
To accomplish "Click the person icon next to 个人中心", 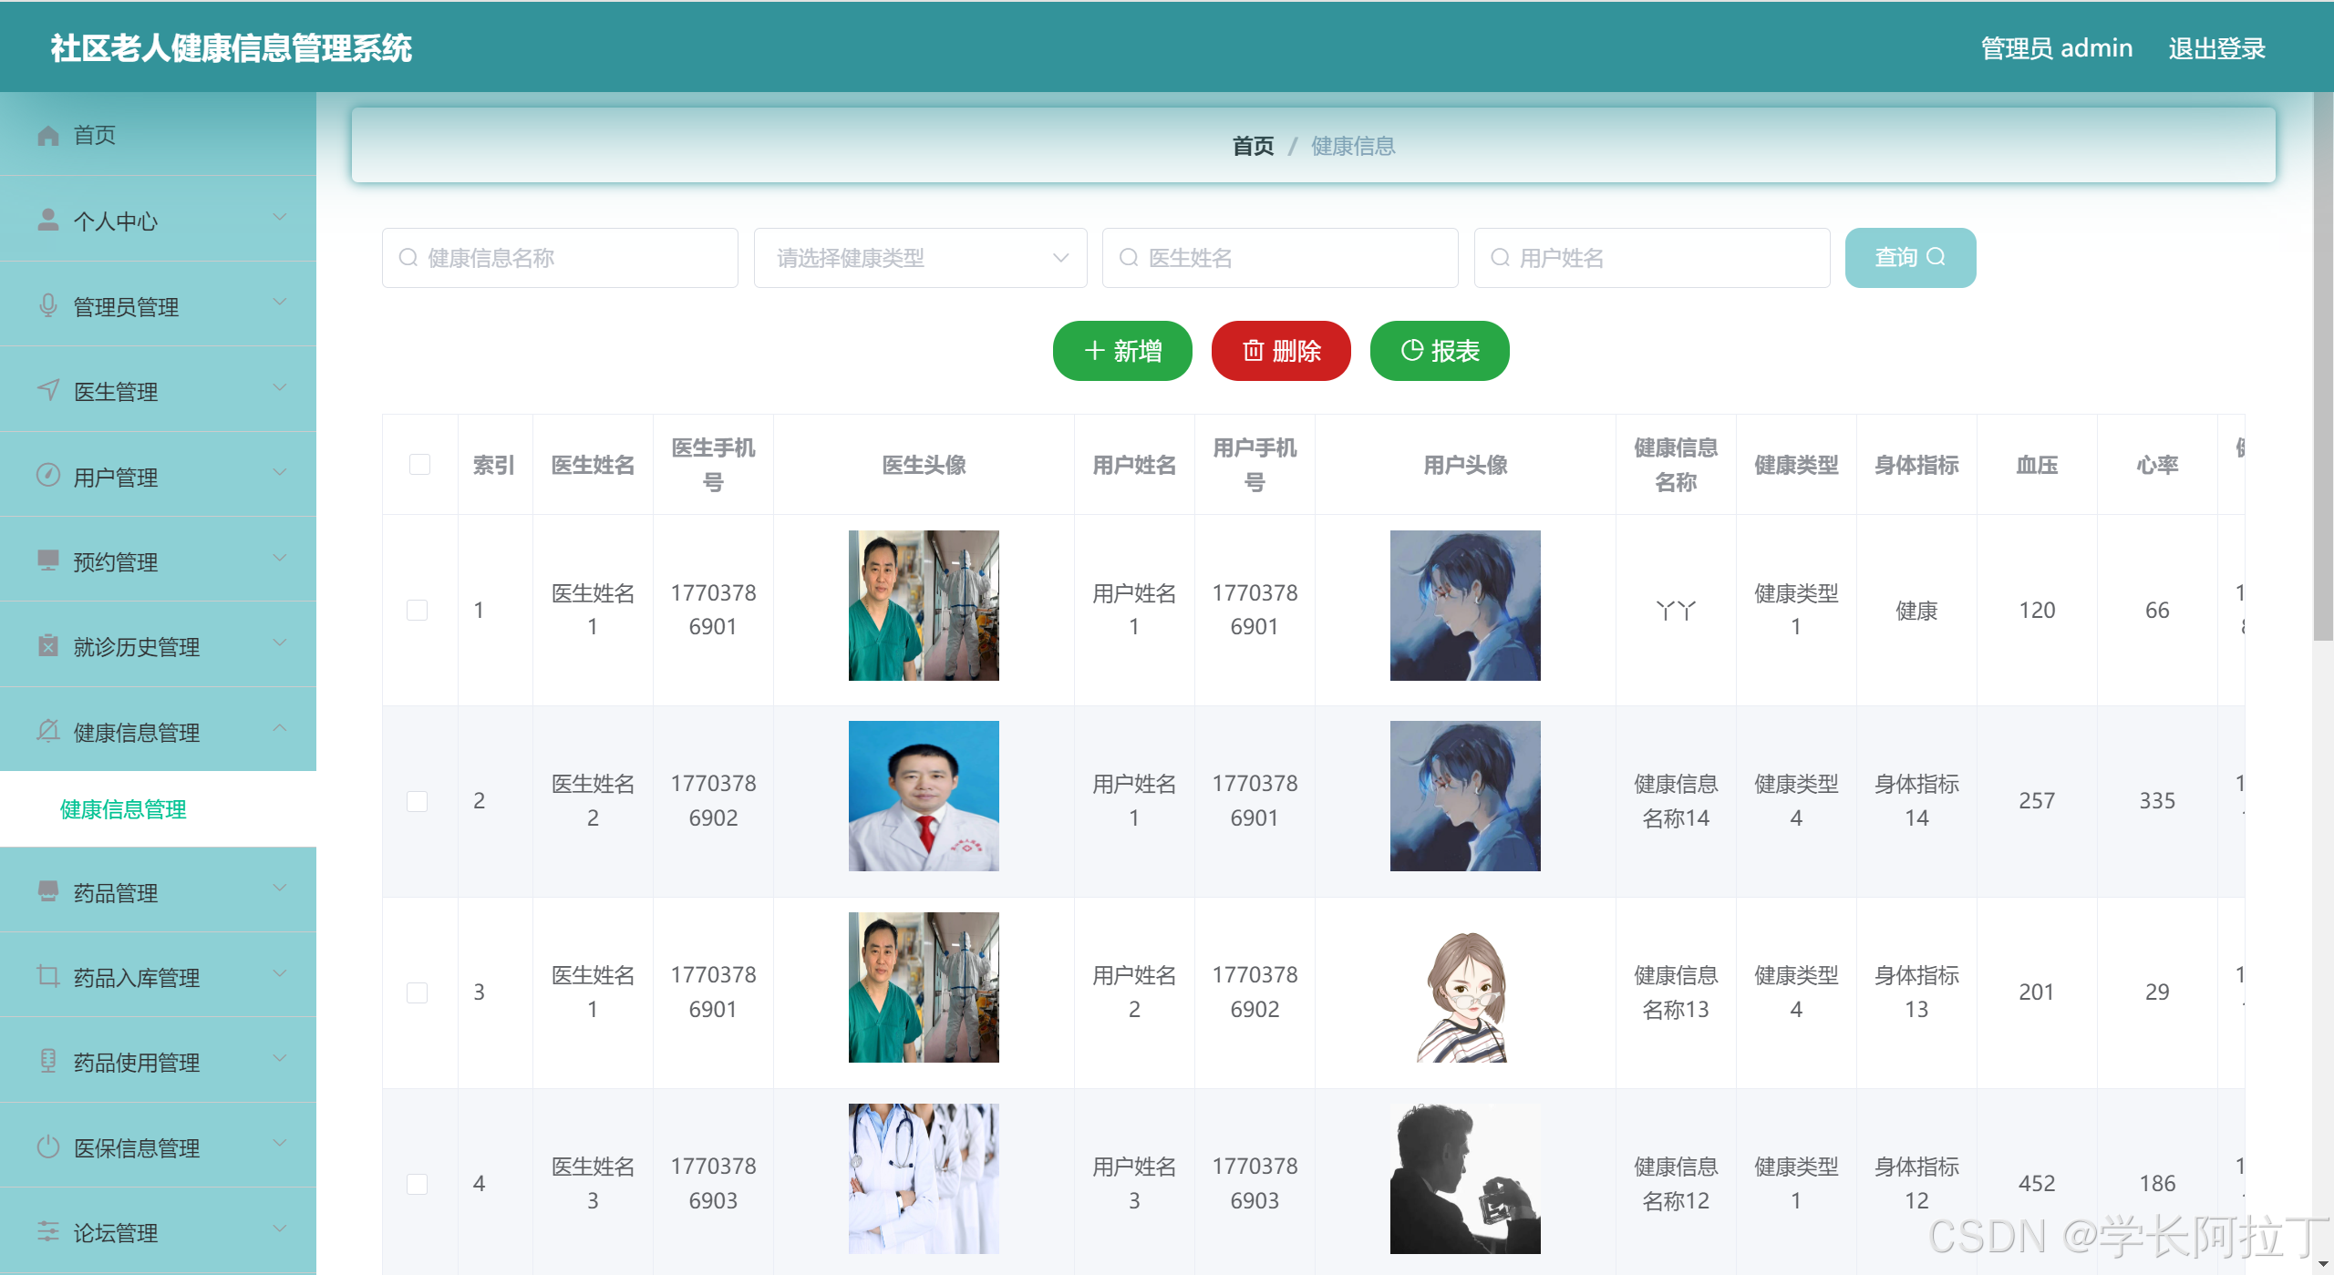I will tap(48, 221).
